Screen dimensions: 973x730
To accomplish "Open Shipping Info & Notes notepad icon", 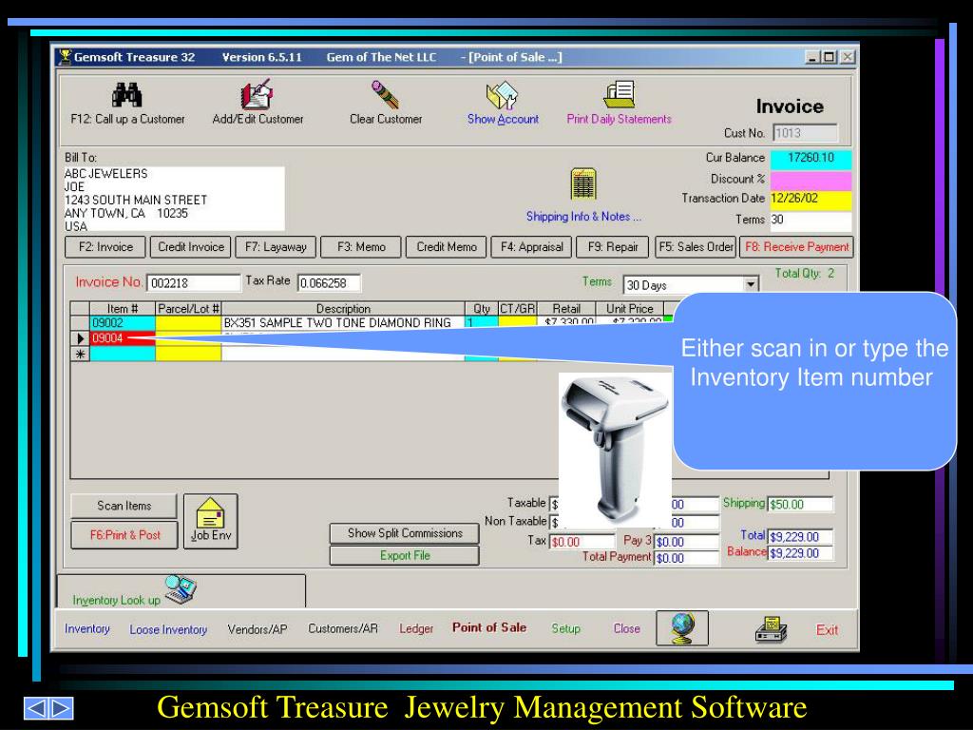I will point(583,183).
